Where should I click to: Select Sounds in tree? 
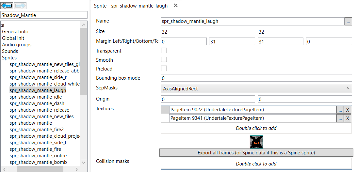tap(10, 51)
